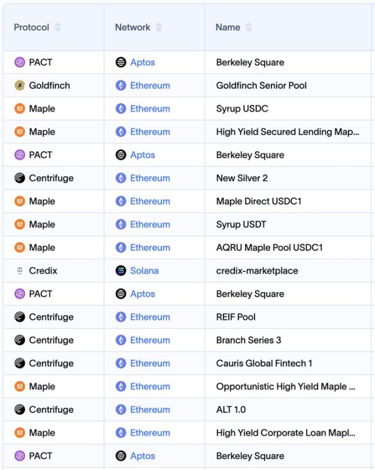
Task: Click the Goldfinch protocol icon
Action: (20, 85)
